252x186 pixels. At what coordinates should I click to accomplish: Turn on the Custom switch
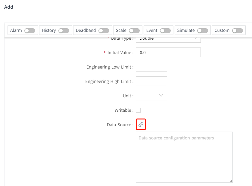[238, 31]
